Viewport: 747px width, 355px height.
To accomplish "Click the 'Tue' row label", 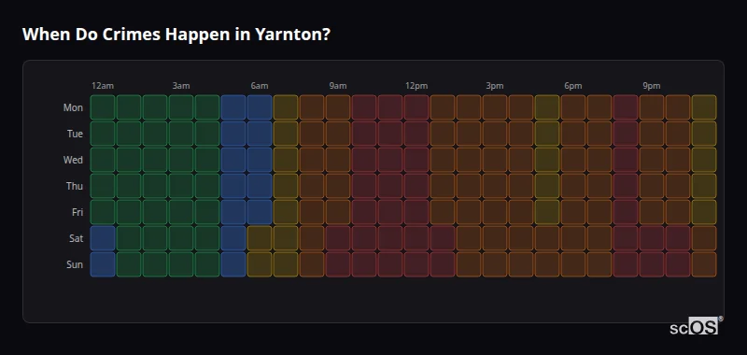I will [x=75, y=134].
